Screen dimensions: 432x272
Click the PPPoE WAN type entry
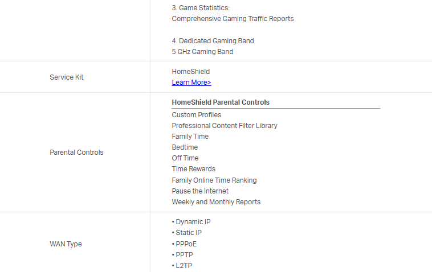[x=186, y=244]
